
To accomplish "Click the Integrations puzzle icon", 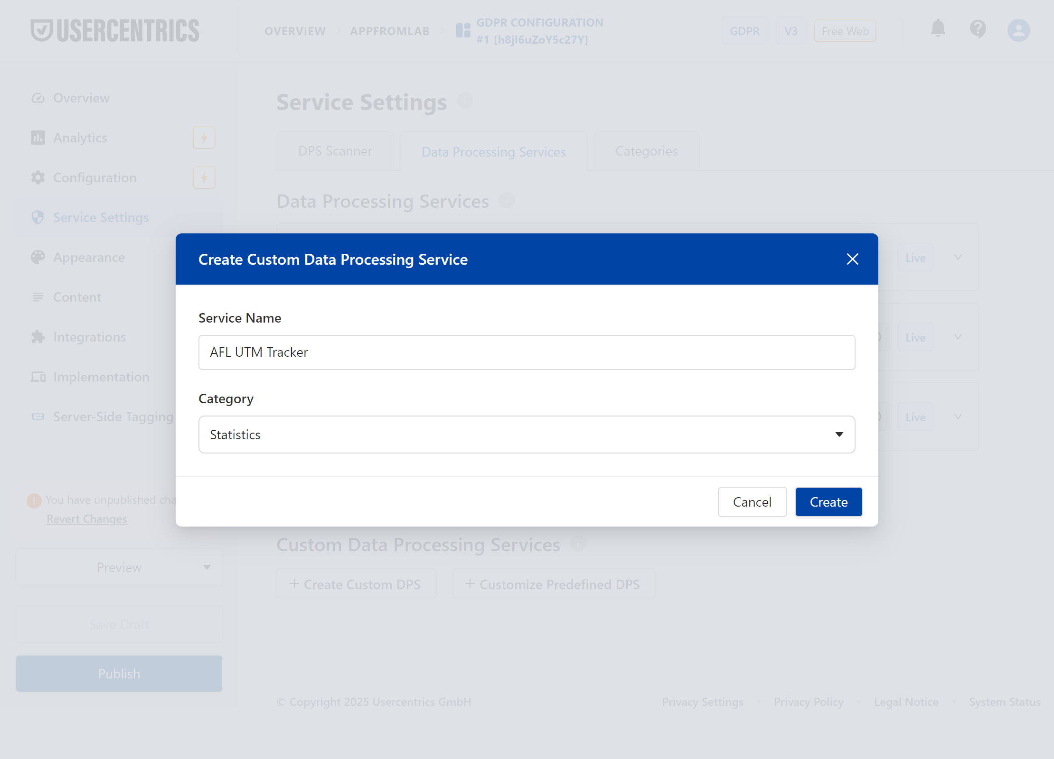I will (x=38, y=337).
